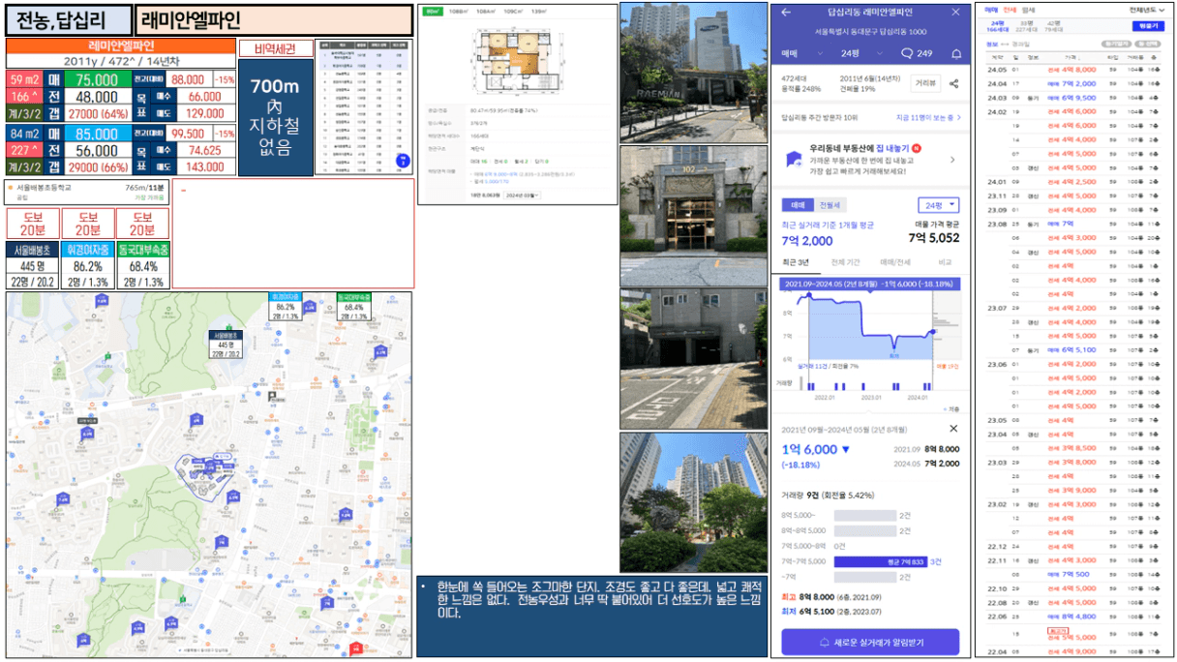
Task: Click the 서울배봉초 445명 marker on the map
Action: 226,344
